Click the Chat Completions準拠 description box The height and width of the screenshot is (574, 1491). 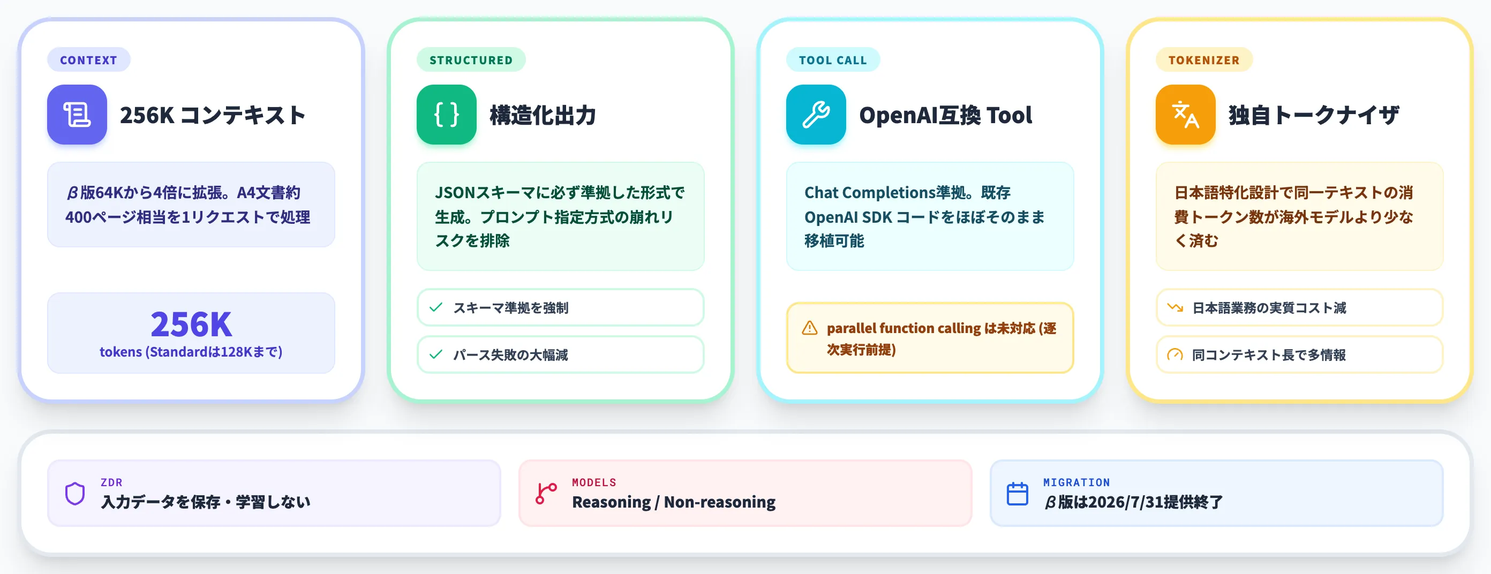pyautogui.click(x=930, y=216)
